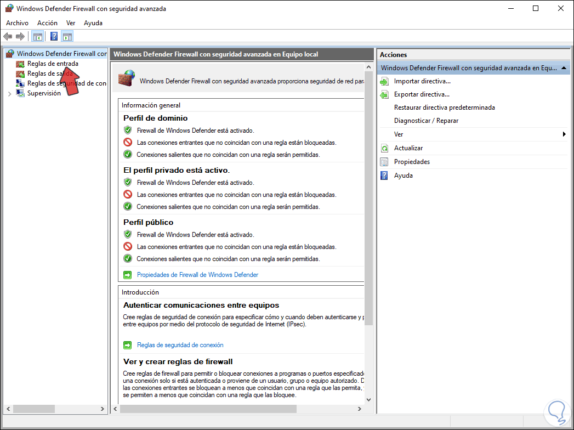This screenshot has height=430, width=574.
Task: Click the 'Introducción' section title
Action: coord(140,292)
